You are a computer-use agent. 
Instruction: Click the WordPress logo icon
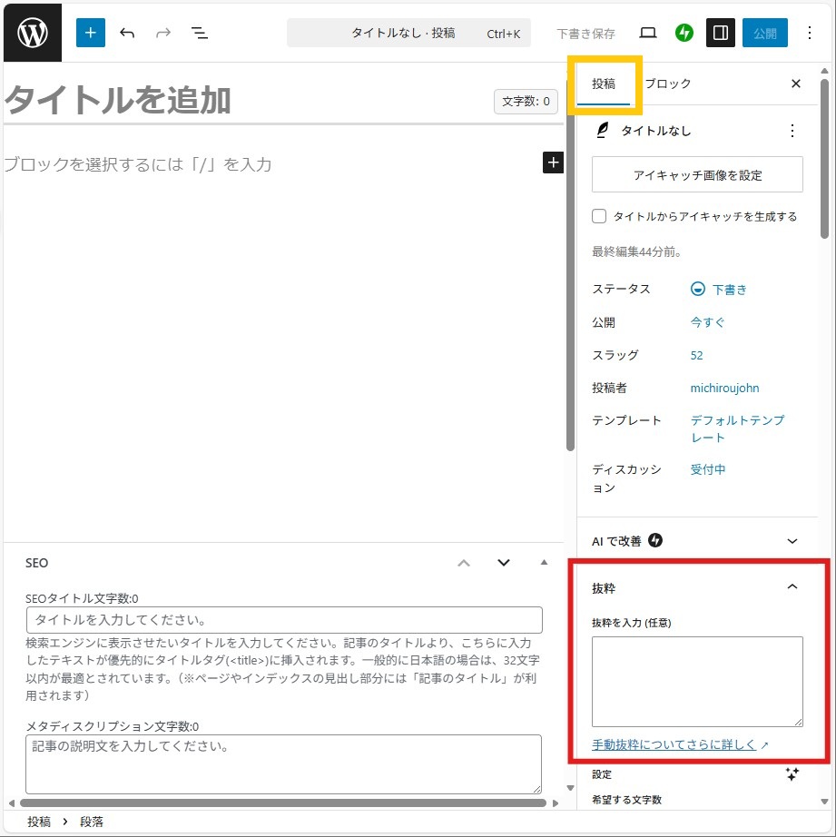(x=33, y=34)
